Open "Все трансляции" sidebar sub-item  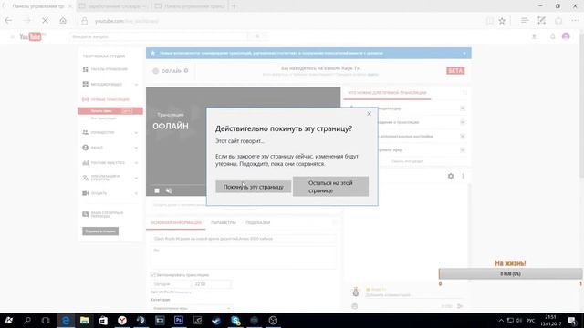click(x=103, y=118)
